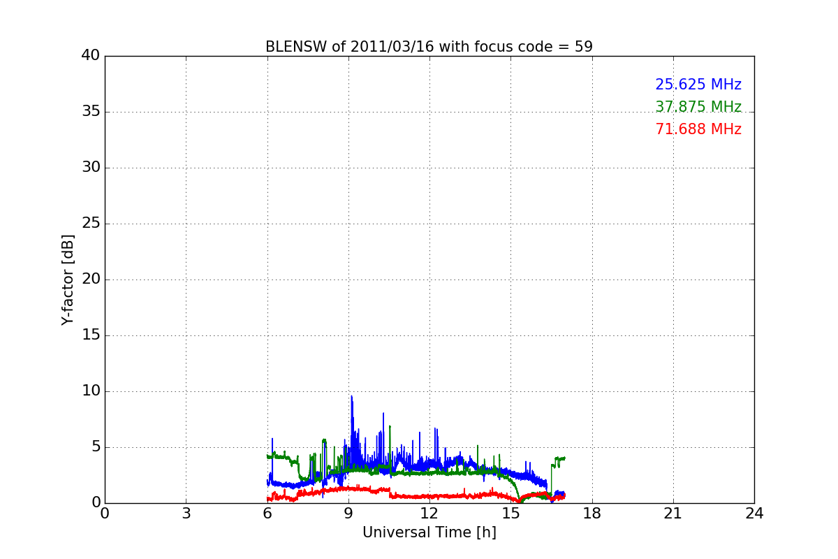This screenshot has height=559, width=838.
Task: Click the Y-factor [dB] axis label
Action: (x=68, y=279)
